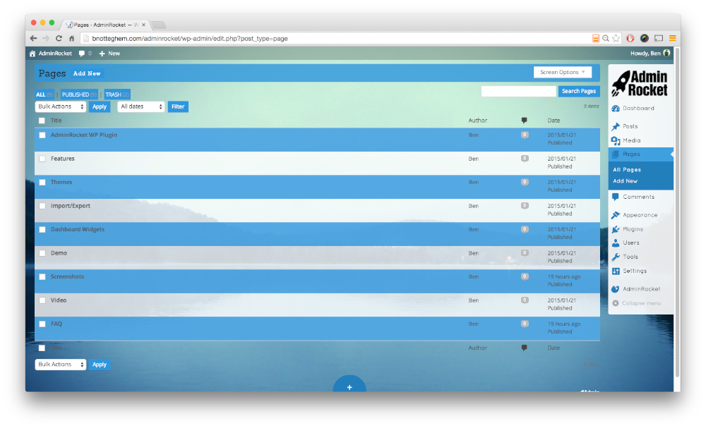This screenshot has width=706, height=428.
Task: Open the Howdy, Ben account menu
Action: (650, 54)
